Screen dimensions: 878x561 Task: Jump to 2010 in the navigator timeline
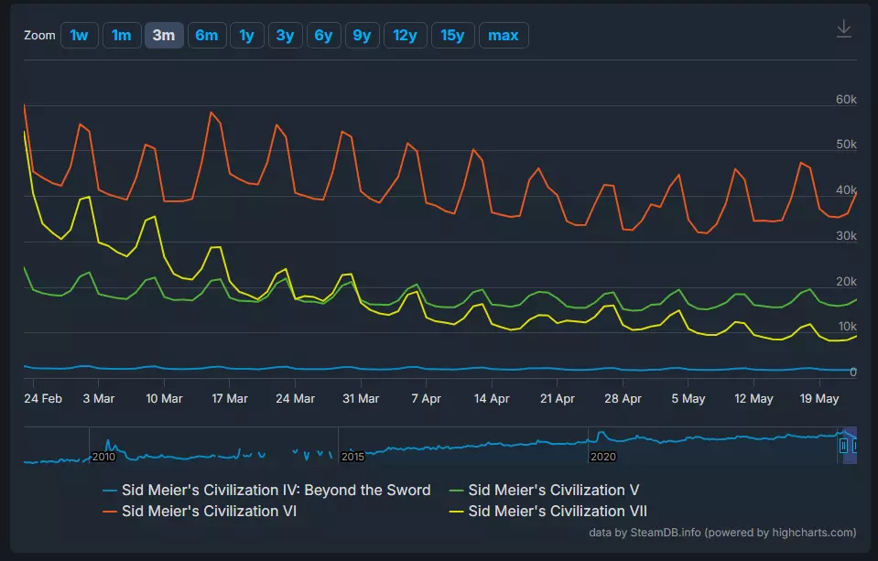click(x=103, y=457)
